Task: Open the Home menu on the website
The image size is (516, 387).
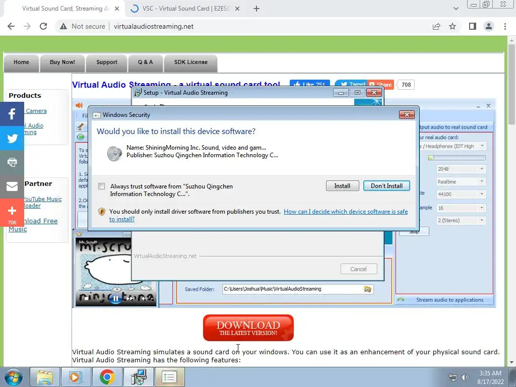Action: [x=21, y=62]
